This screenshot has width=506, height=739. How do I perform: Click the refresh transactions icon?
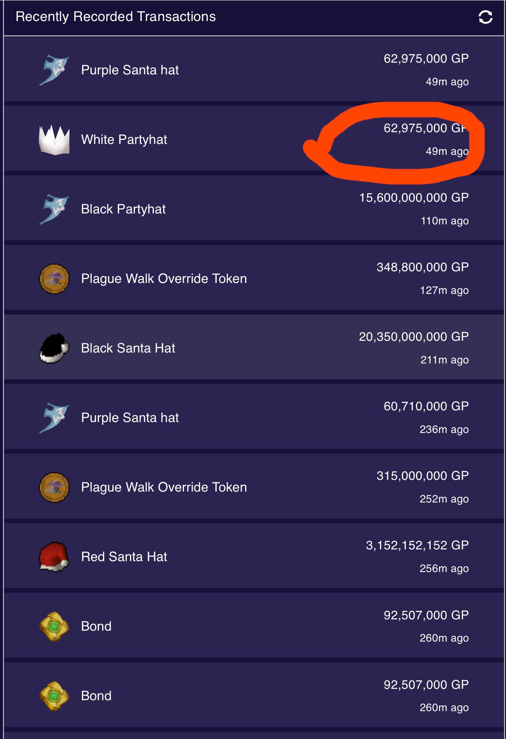tap(485, 17)
